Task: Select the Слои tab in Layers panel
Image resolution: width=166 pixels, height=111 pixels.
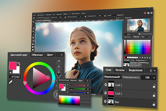Action: click(x=108, y=70)
